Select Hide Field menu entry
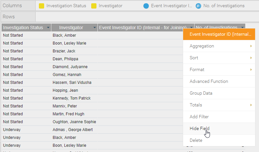Image resolution: width=259 pixels, height=152 pixels. pos(219,128)
